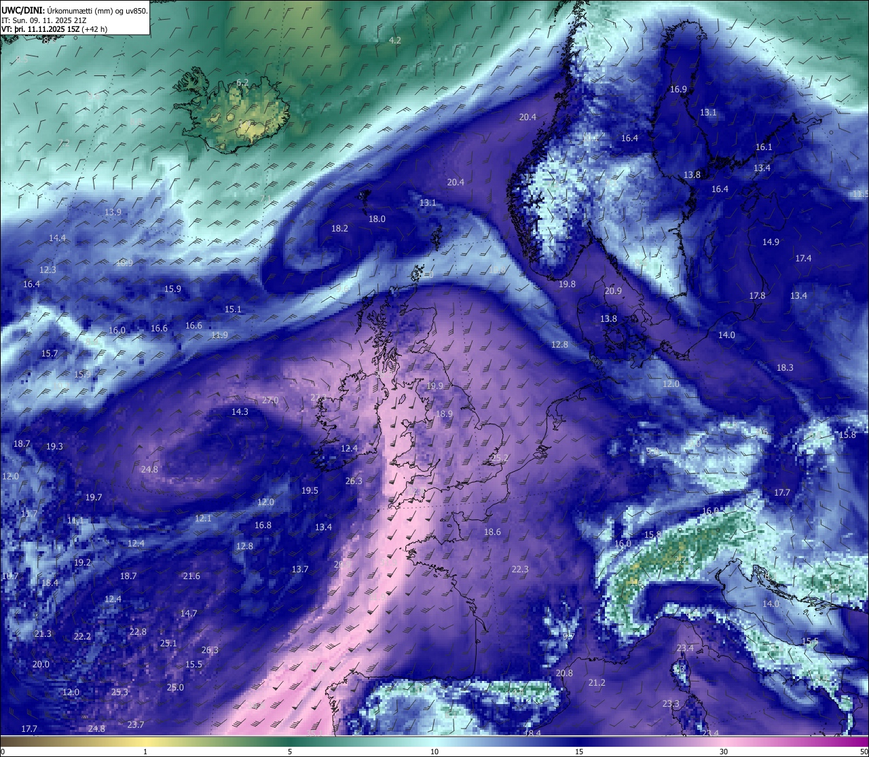The image size is (869, 757).
Task: Click the value 23.3 near Sardinia
Action: (x=671, y=703)
